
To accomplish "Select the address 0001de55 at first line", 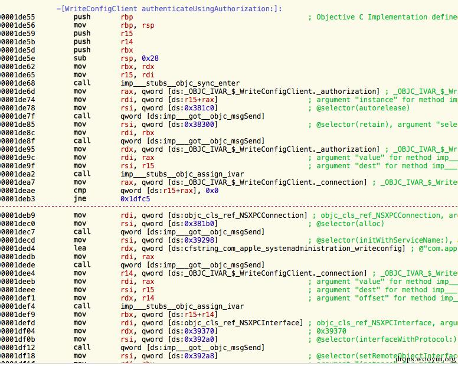I will coord(18,17).
